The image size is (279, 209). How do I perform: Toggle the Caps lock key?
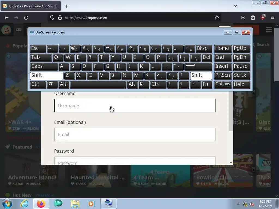[44, 67]
